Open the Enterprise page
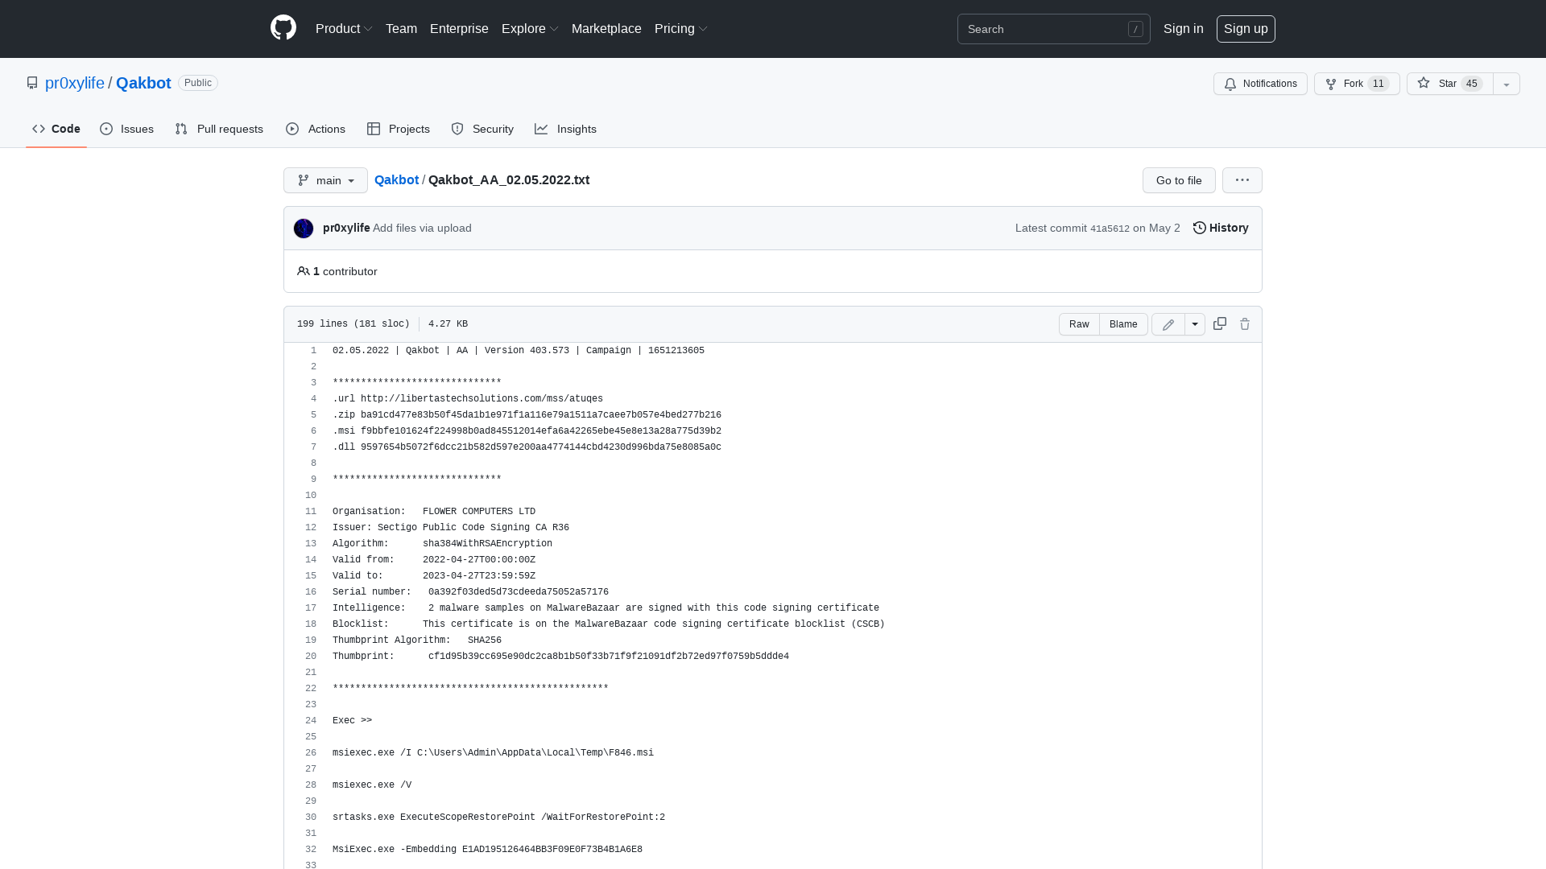 pyautogui.click(x=459, y=28)
